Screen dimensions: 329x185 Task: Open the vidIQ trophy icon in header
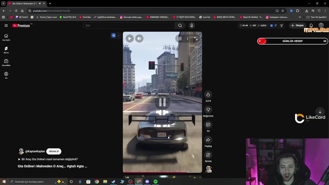point(281,25)
